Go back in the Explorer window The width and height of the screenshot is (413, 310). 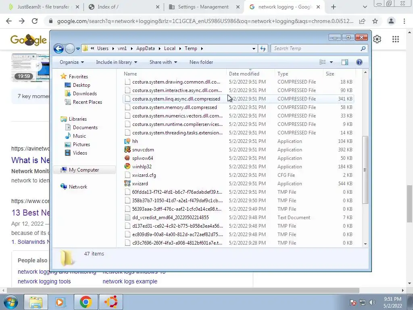[x=58, y=48]
